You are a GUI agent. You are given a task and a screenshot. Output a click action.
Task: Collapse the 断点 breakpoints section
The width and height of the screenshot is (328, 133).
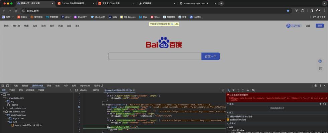(x=228, y=113)
